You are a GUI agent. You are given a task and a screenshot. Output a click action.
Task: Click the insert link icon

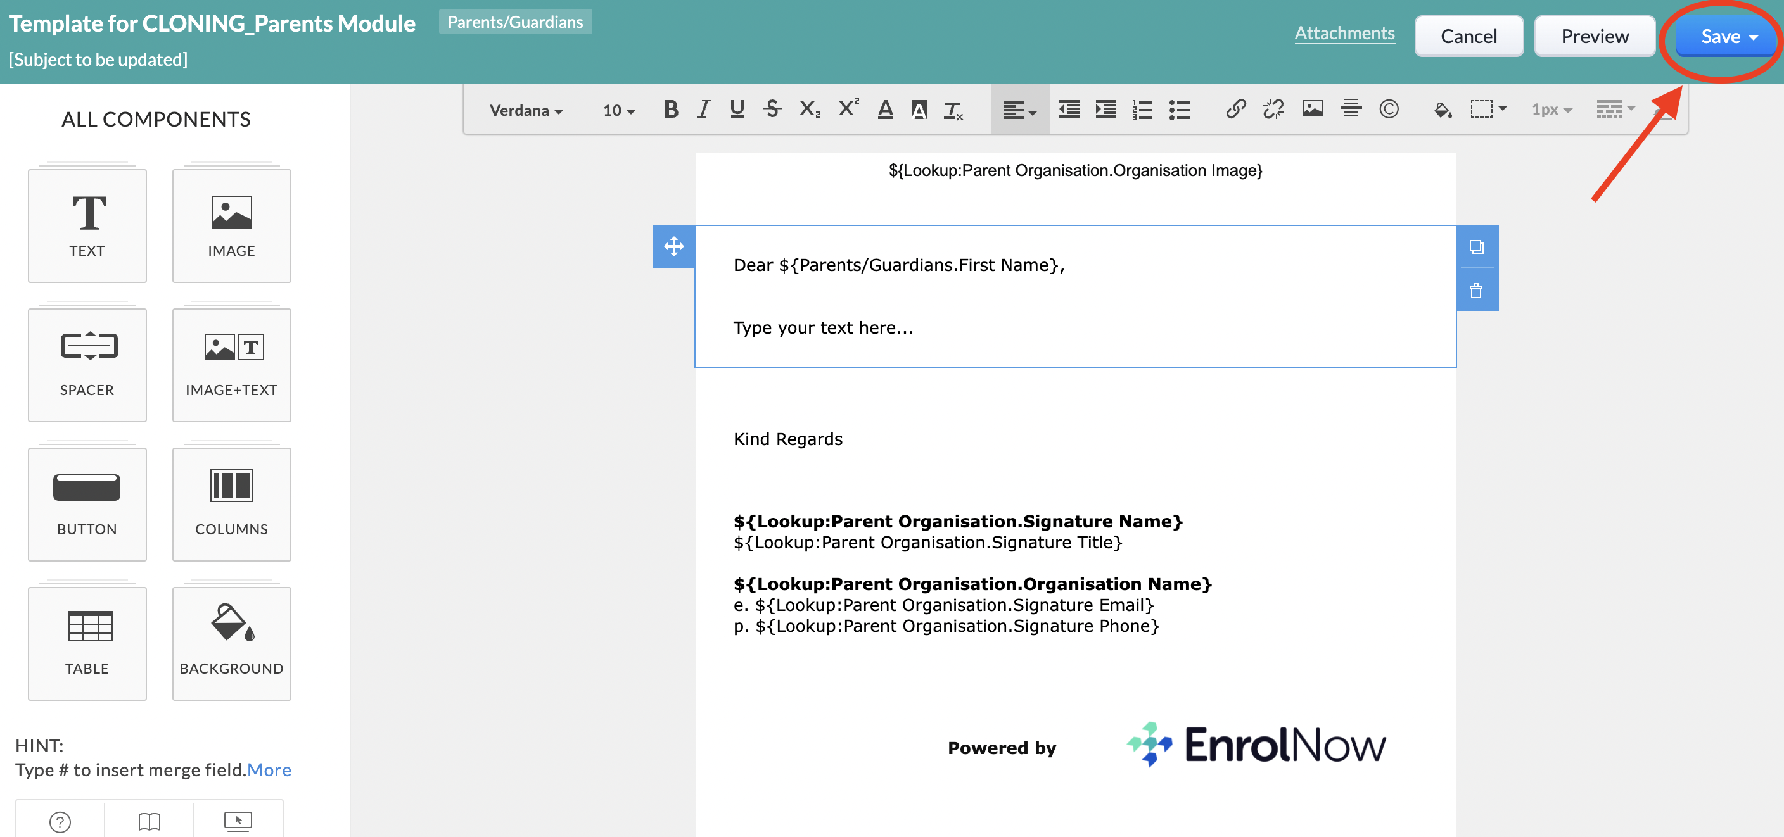pyautogui.click(x=1235, y=110)
